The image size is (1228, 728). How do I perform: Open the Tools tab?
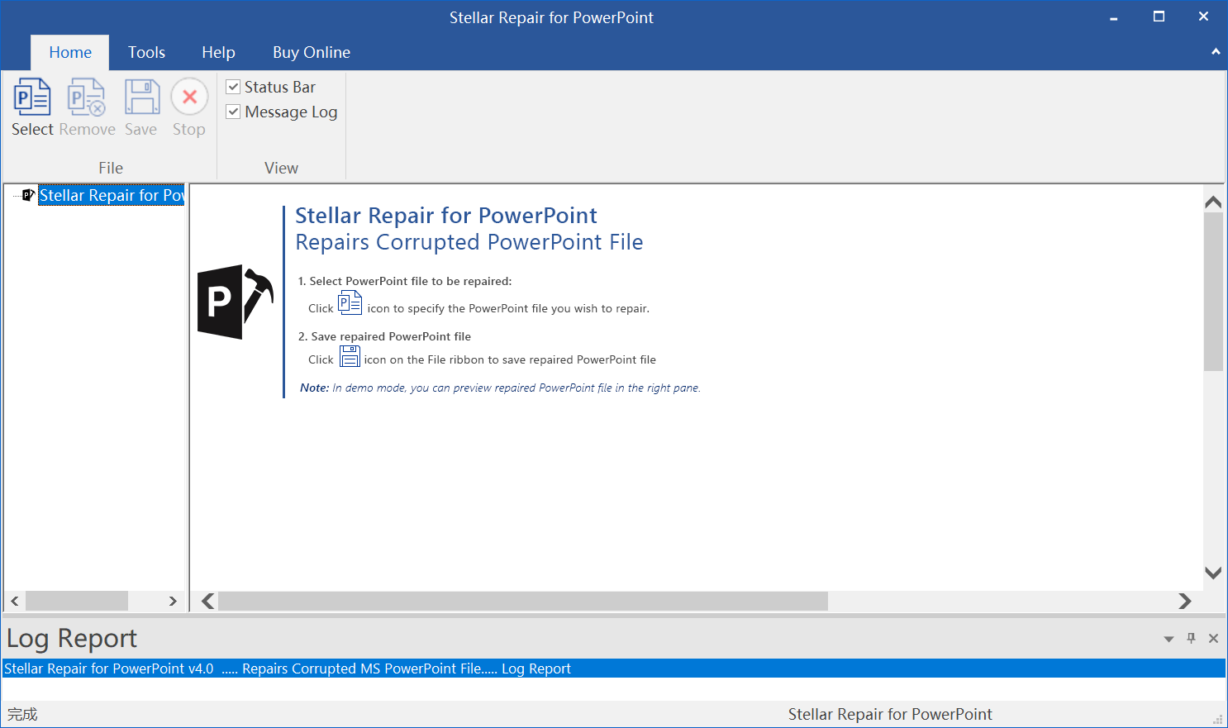[146, 52]
